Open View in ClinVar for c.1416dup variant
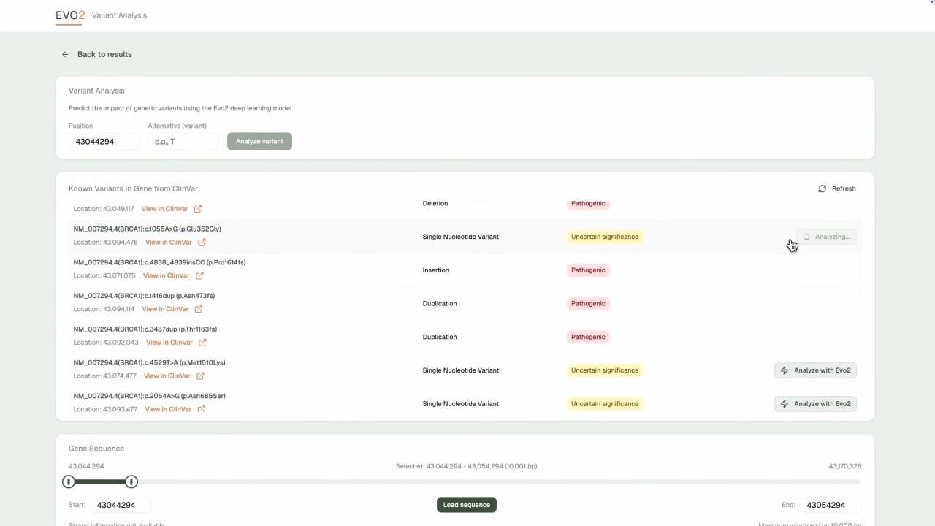935x526 pixels. [x=165, y=309]
